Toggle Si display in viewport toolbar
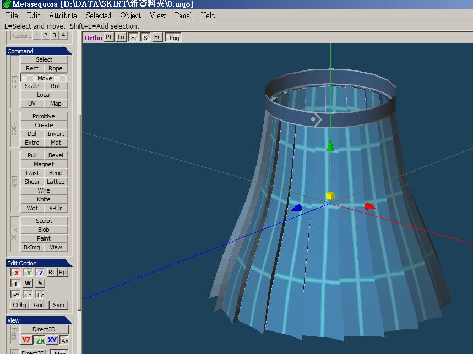 pyautogui.click(x=146, y=37)
